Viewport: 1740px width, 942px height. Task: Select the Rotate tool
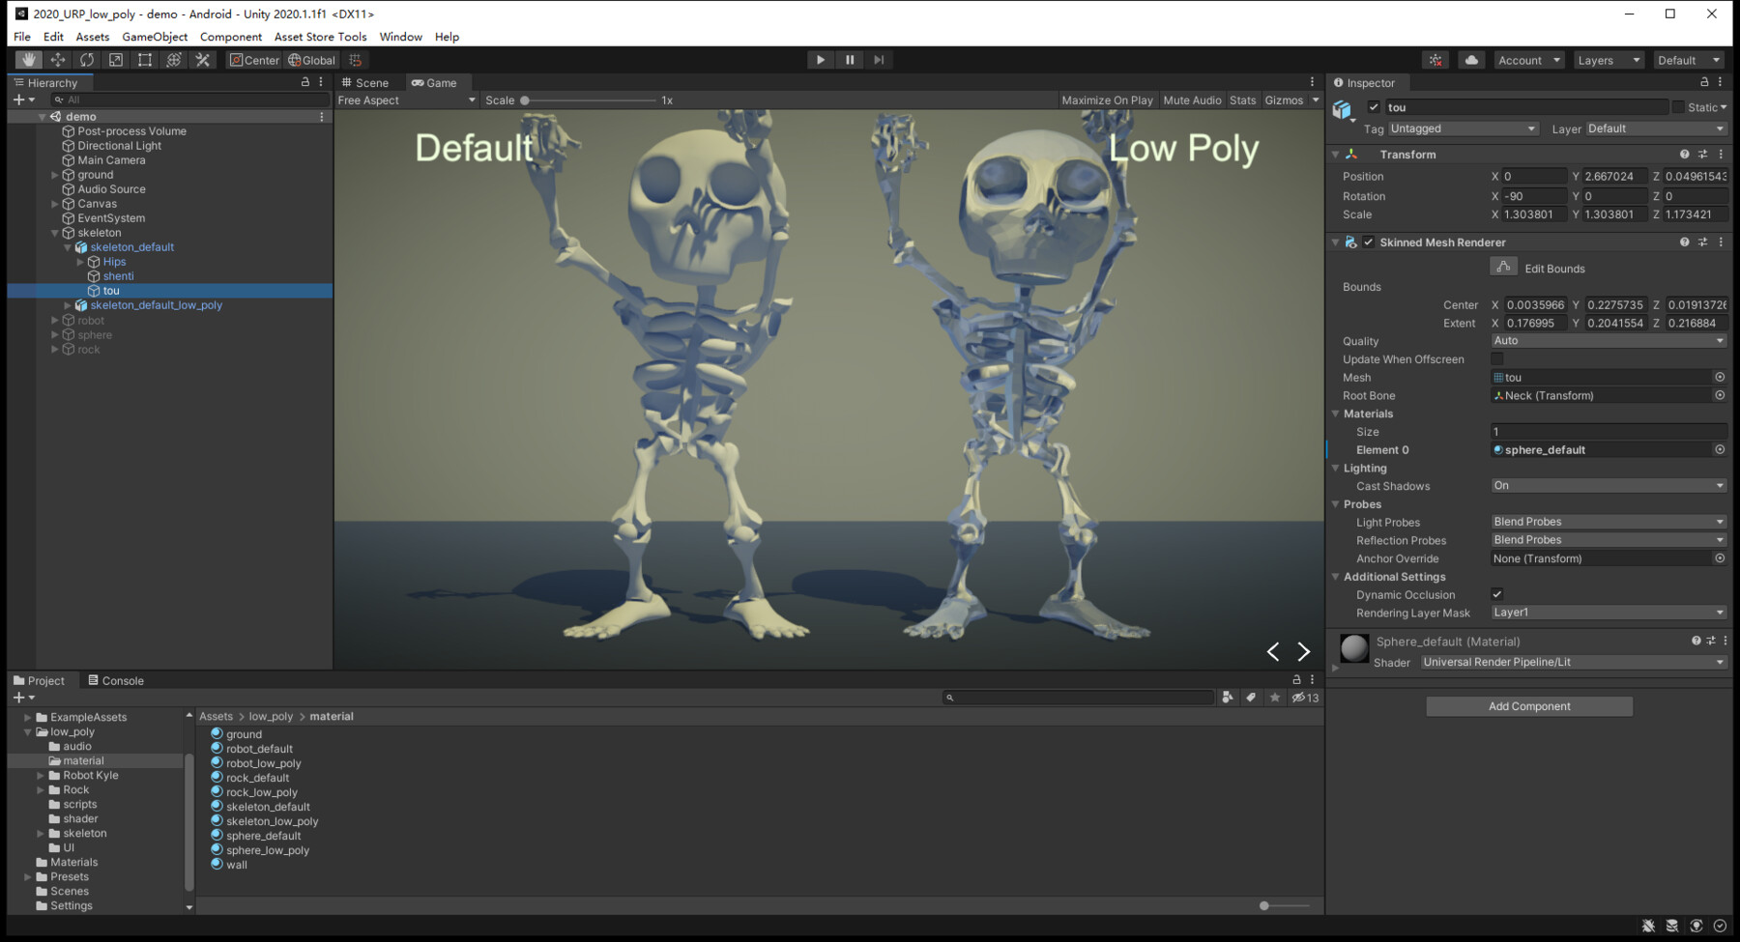pyautogui.click(x=87, y=60)
